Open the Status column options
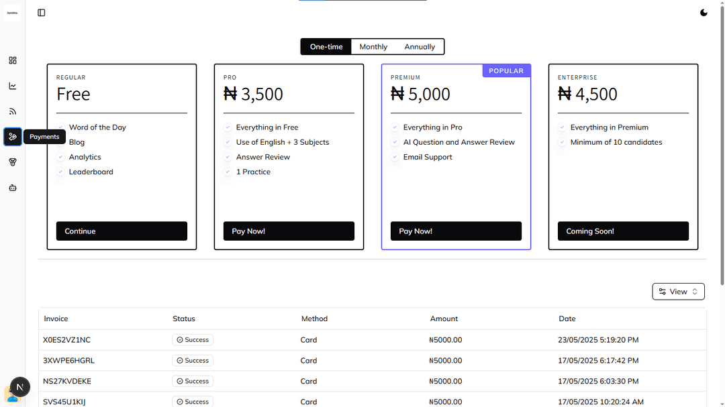Viewport: 725px width, 407px height. coord(184,318)
